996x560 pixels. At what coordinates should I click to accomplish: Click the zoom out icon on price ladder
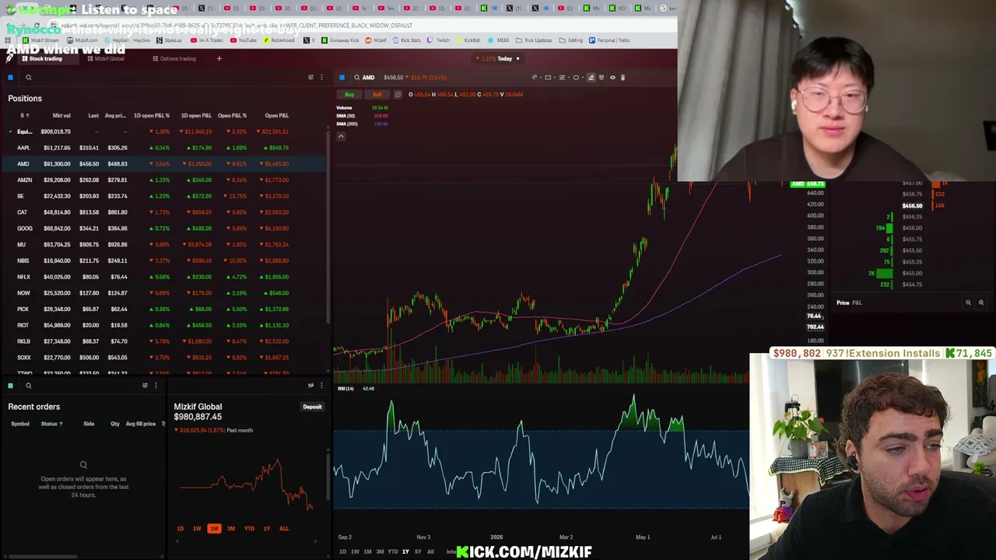[968, 303]
